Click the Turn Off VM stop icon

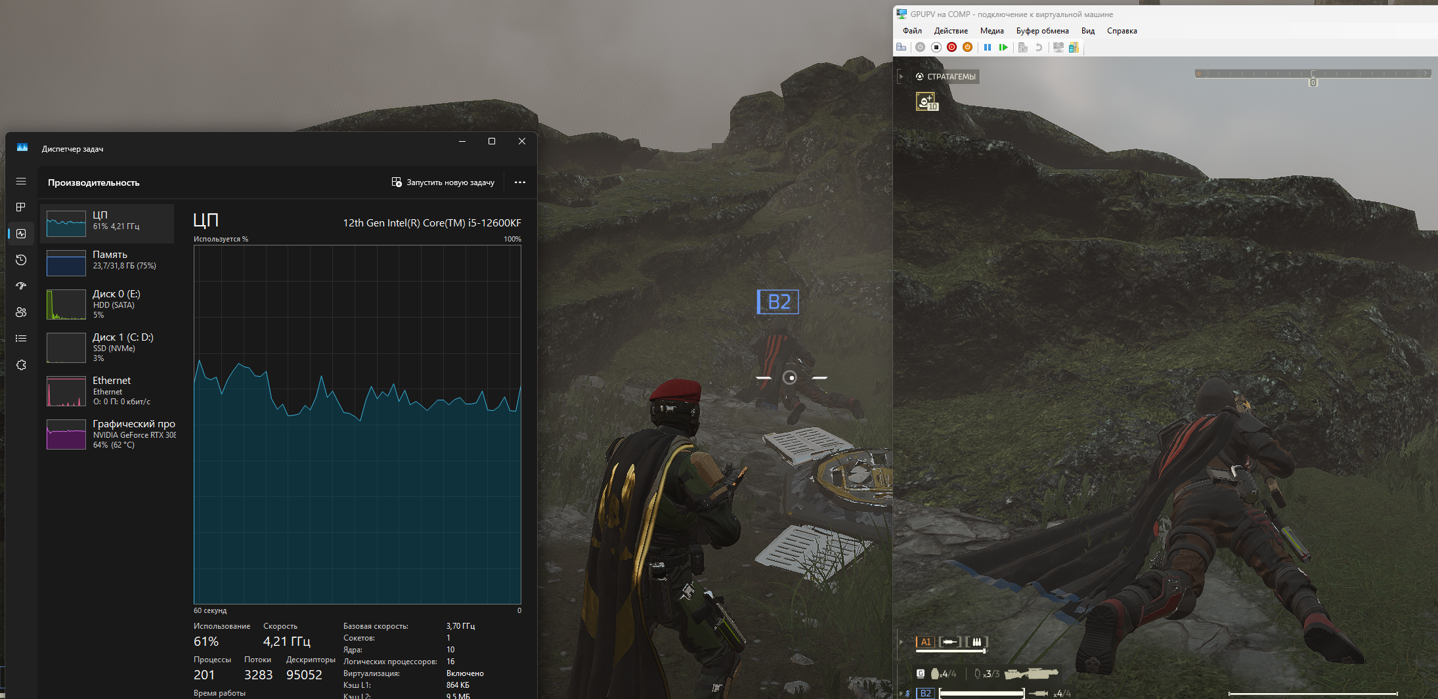click(x=936, y=47)
